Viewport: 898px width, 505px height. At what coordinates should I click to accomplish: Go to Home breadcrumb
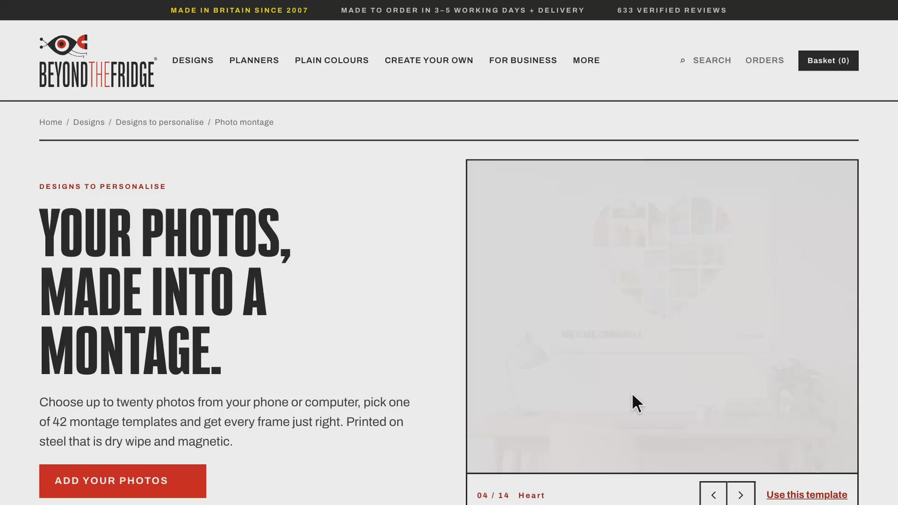tap(51, 122)
